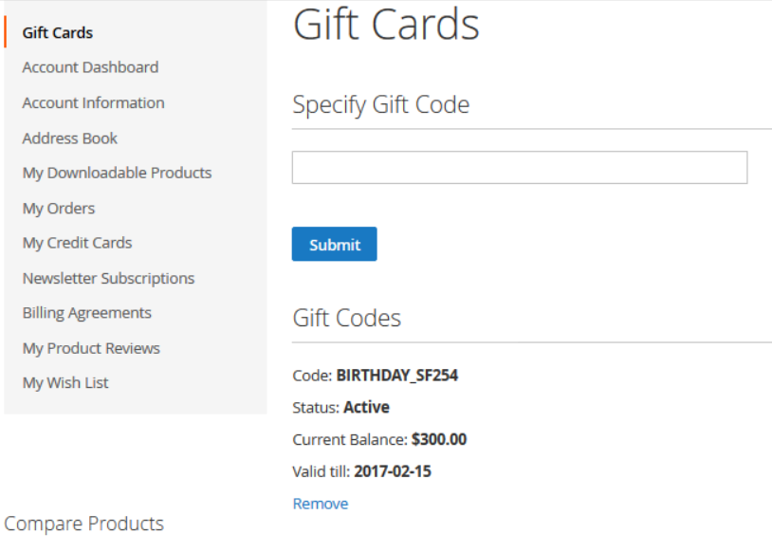View My Product Reviews

coord(91,348)
